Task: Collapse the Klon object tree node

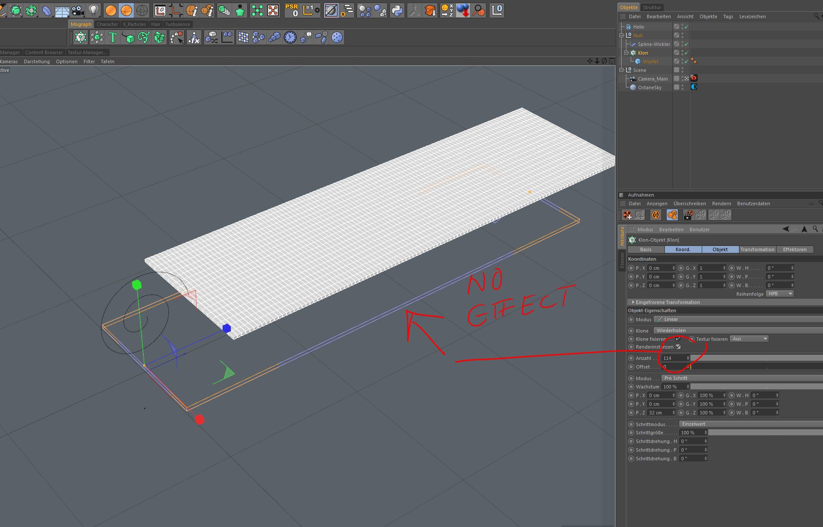Action: pyautogui.click(x=626, y=53)
